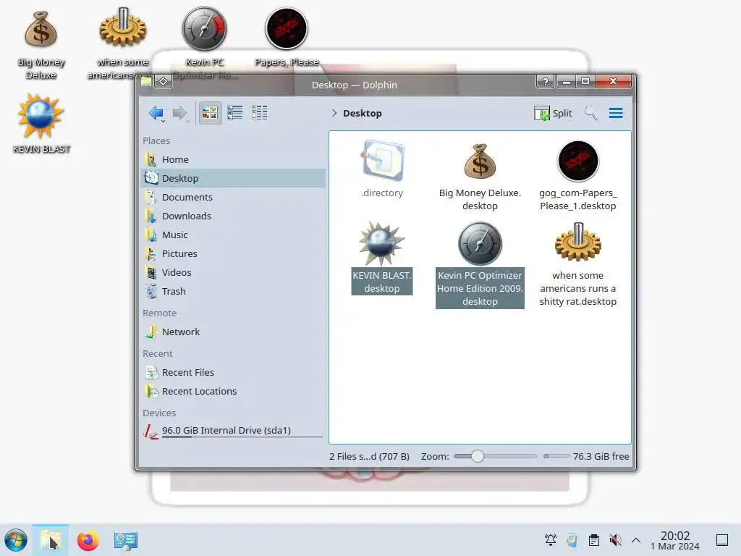741x556 pixels.
Task: Minimize the Dolphin window
Action: [x=566, y=81]
